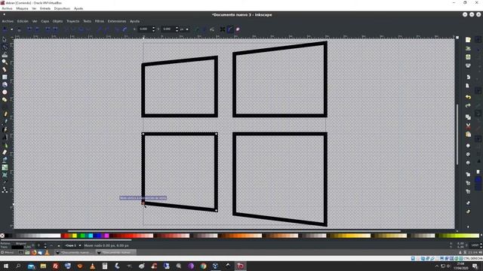Open Windows taskbar search
Image resolution: width=483 pixels, height=271 pixels.
click(18, 266)
